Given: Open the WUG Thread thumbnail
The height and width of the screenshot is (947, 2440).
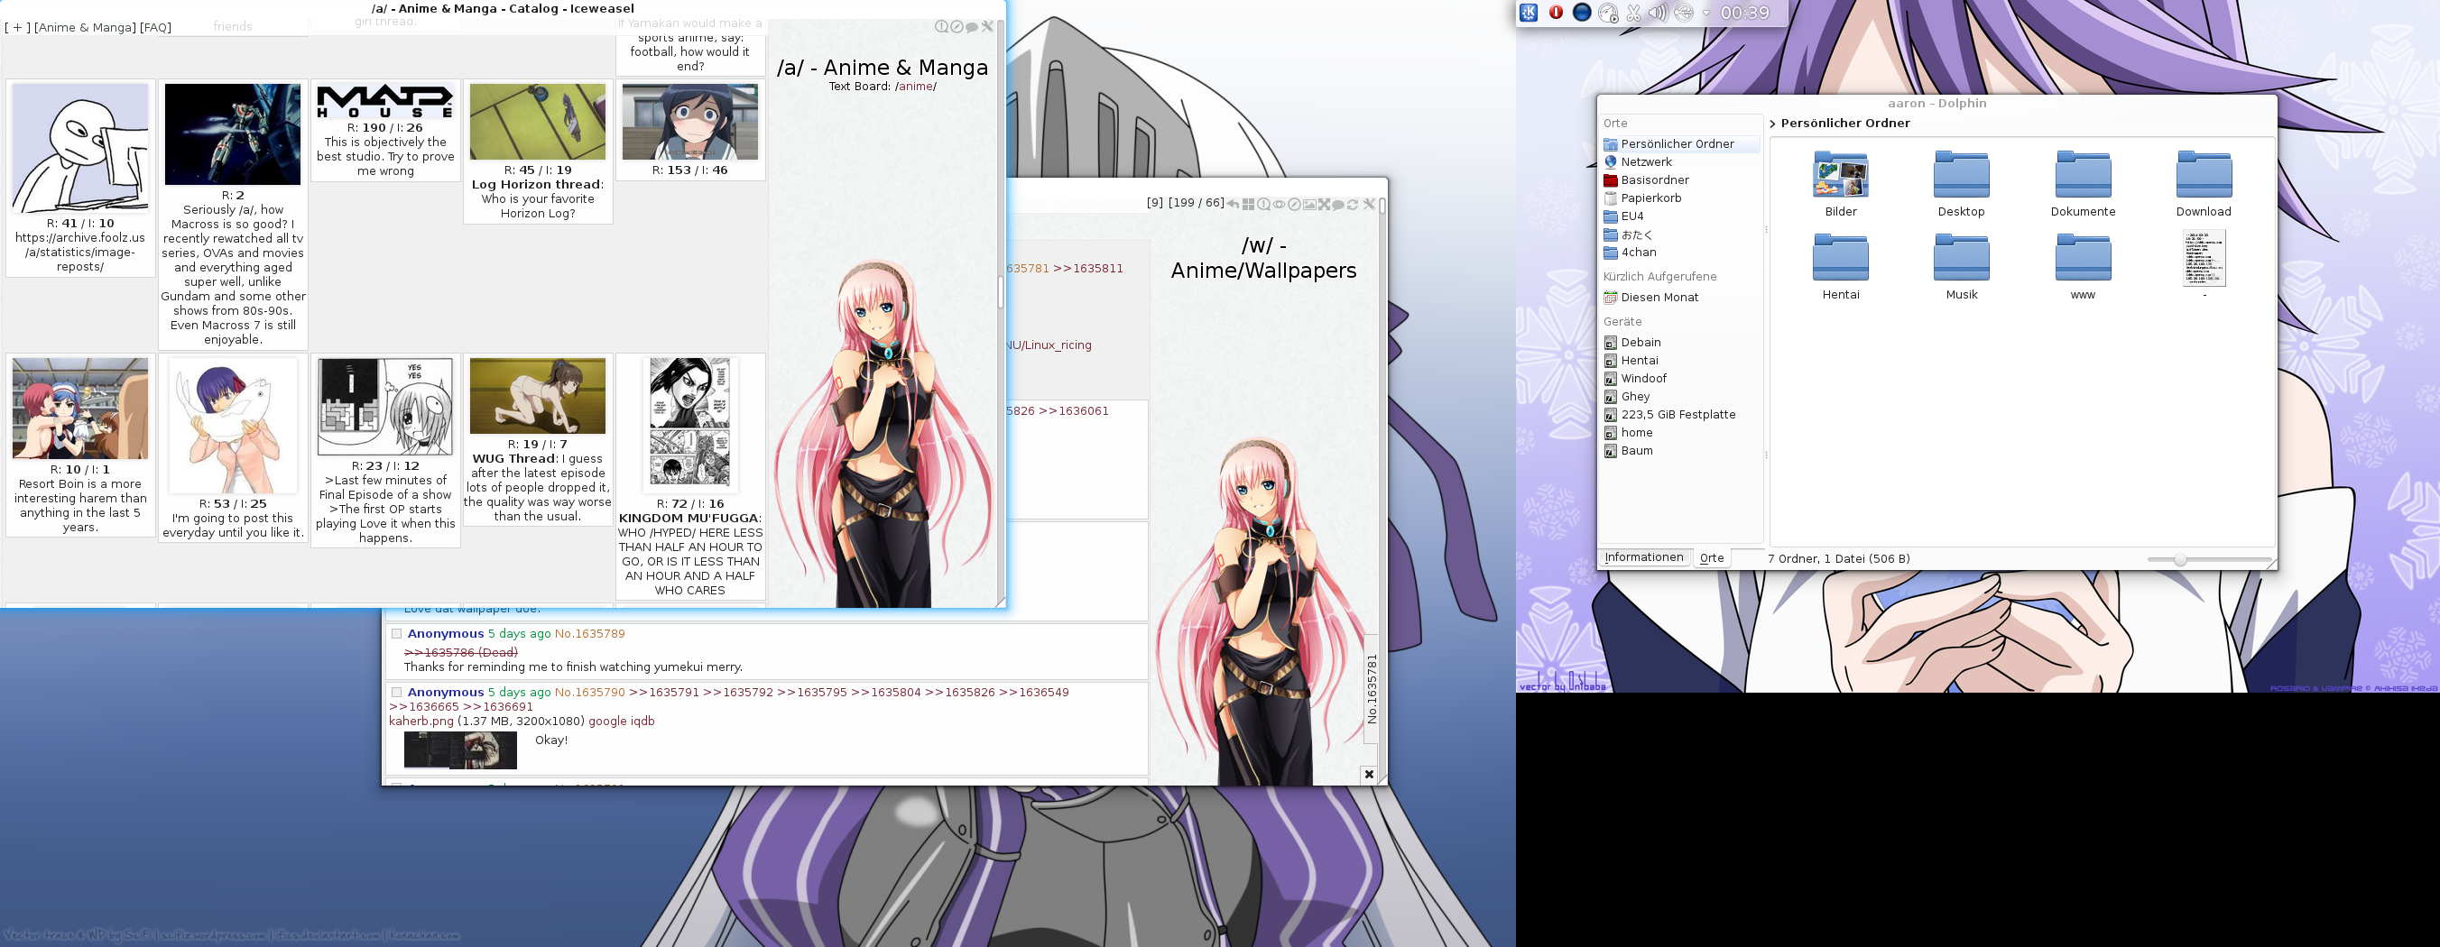Looking at the screenshot, I should point(537,396).
